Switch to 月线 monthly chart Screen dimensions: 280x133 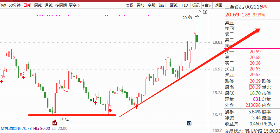click(49, 5)
